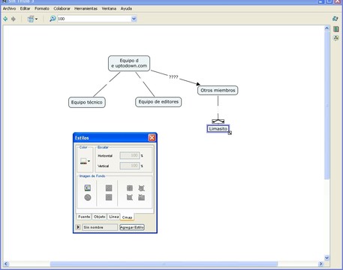Viewport: 343px width, 270px height.
Task: Click the '????' linking phrase label
Action: [x=173, y=77]
